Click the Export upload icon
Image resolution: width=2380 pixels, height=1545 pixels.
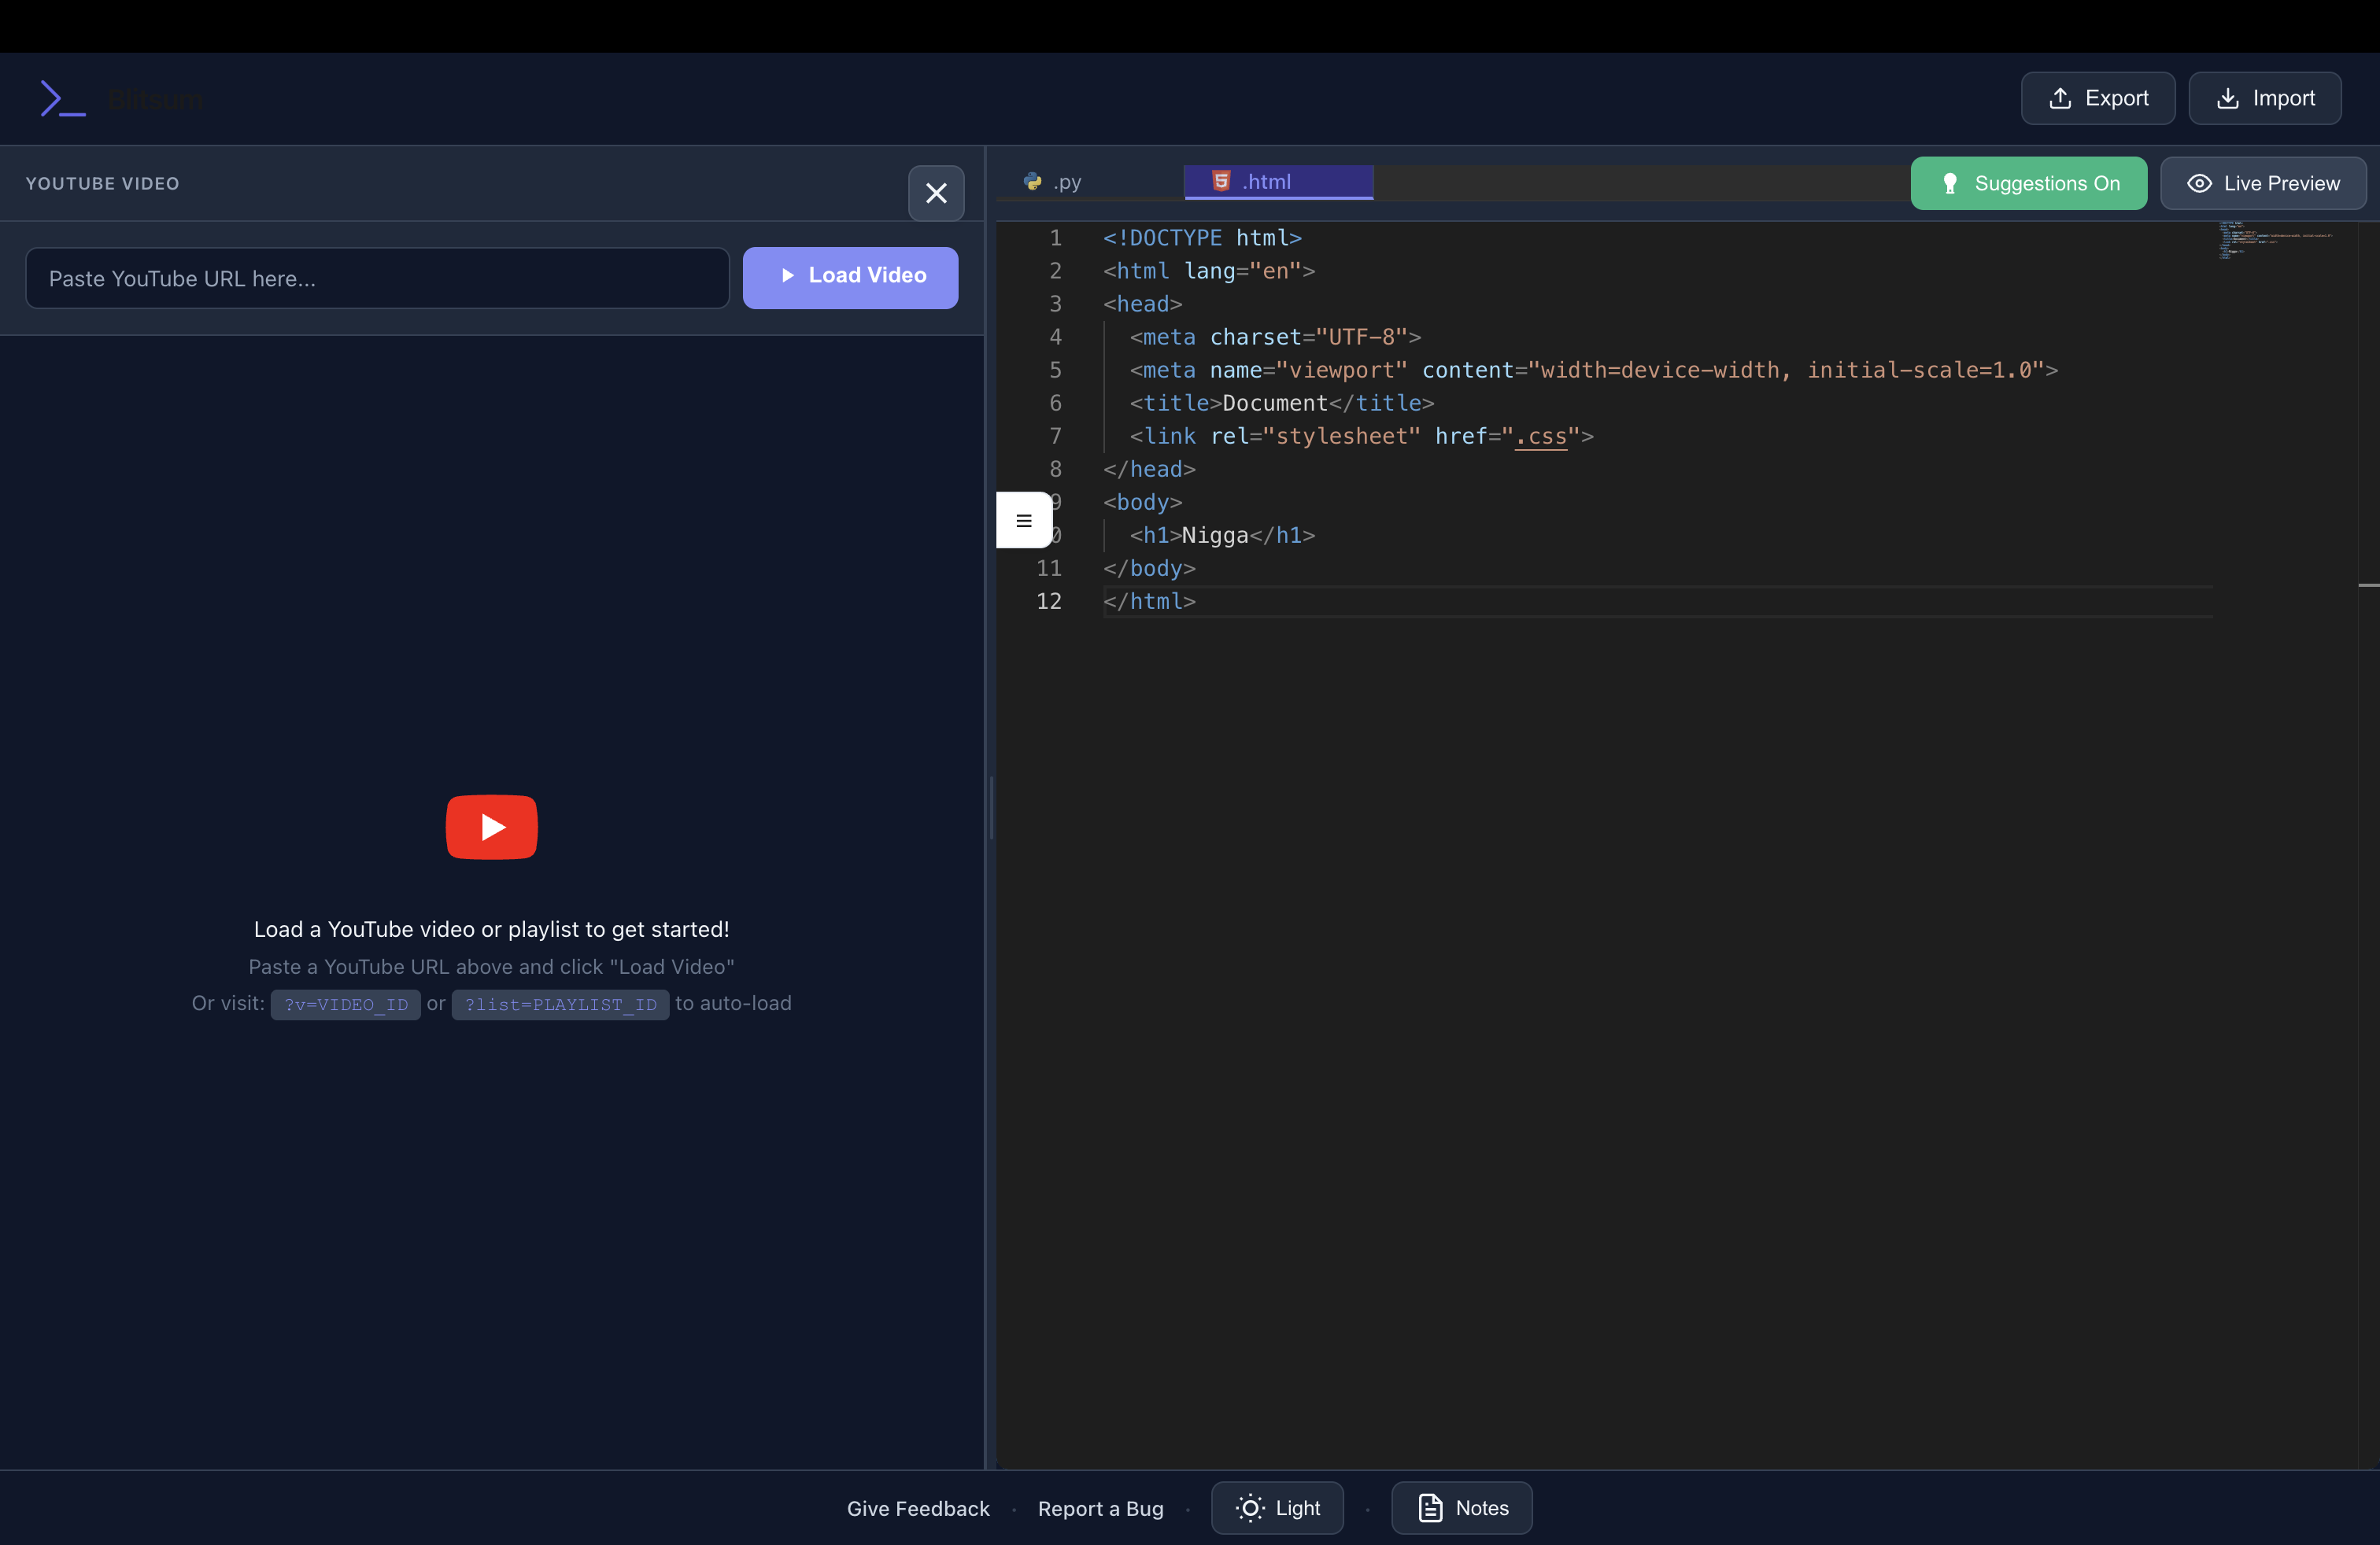tap(2060, 98)
